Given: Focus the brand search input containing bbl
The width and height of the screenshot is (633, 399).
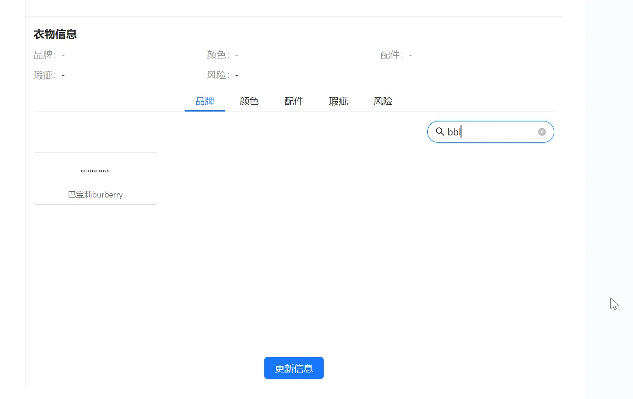Looking at the screenshot, I should [491, 132].
